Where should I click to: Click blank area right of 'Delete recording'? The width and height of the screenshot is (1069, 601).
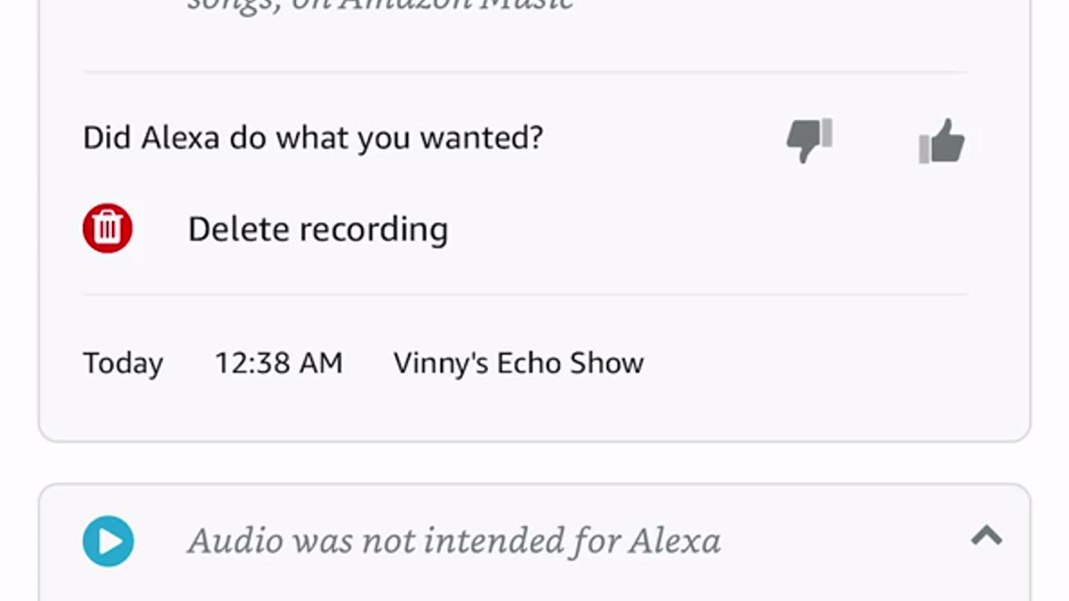(x=710, y=229)
